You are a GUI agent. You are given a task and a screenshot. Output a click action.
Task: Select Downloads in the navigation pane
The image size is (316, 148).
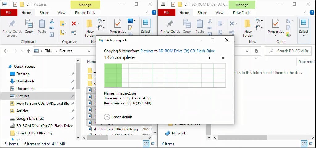click(25, 81)
